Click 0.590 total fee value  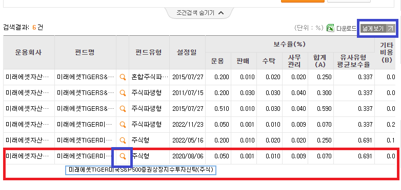324,109
